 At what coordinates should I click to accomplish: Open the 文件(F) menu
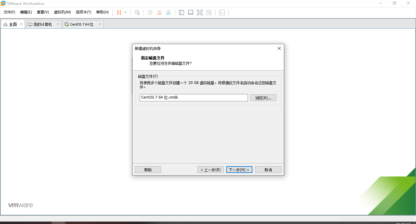(9, 12)
